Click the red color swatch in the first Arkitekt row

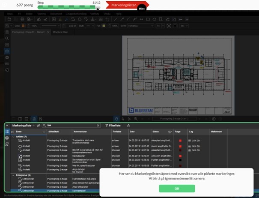(180, 141)
